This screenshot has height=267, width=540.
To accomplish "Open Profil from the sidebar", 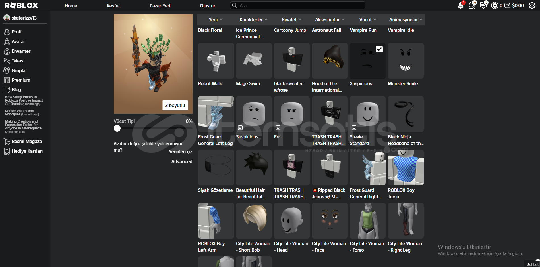I will point(17,32).
